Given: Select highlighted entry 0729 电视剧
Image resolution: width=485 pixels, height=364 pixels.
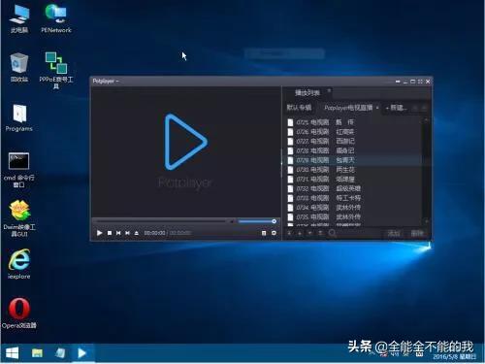Looking at the screenshot, I should click(354, 160).
